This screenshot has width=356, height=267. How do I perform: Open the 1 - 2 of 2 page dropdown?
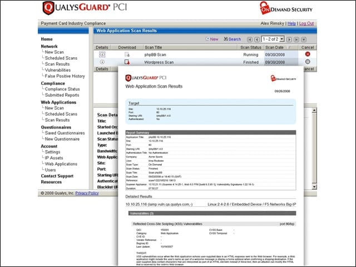[273, 39]
